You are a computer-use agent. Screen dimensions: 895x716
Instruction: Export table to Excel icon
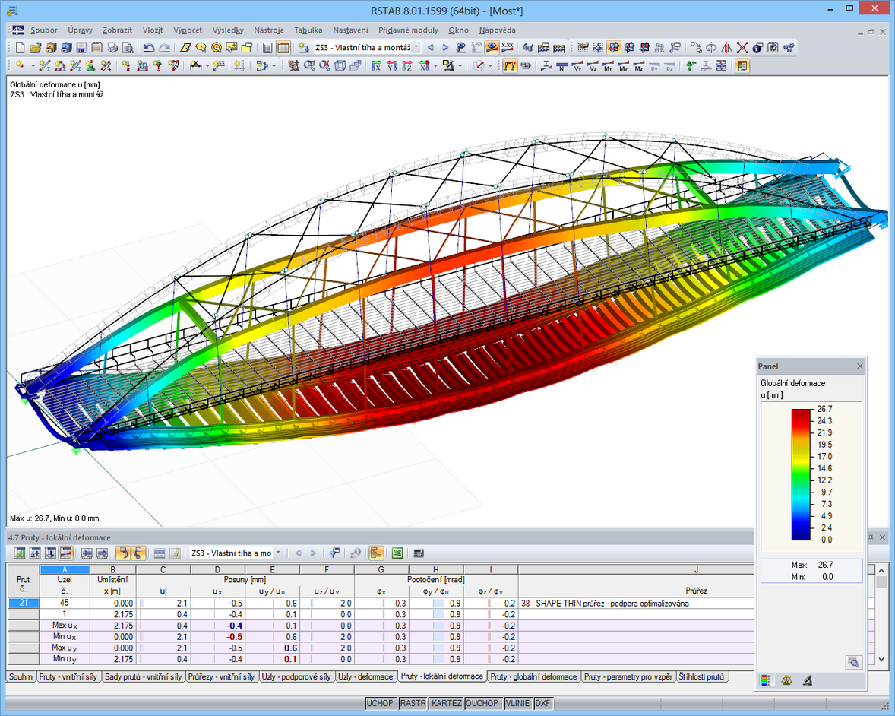[x=397, y=553]
